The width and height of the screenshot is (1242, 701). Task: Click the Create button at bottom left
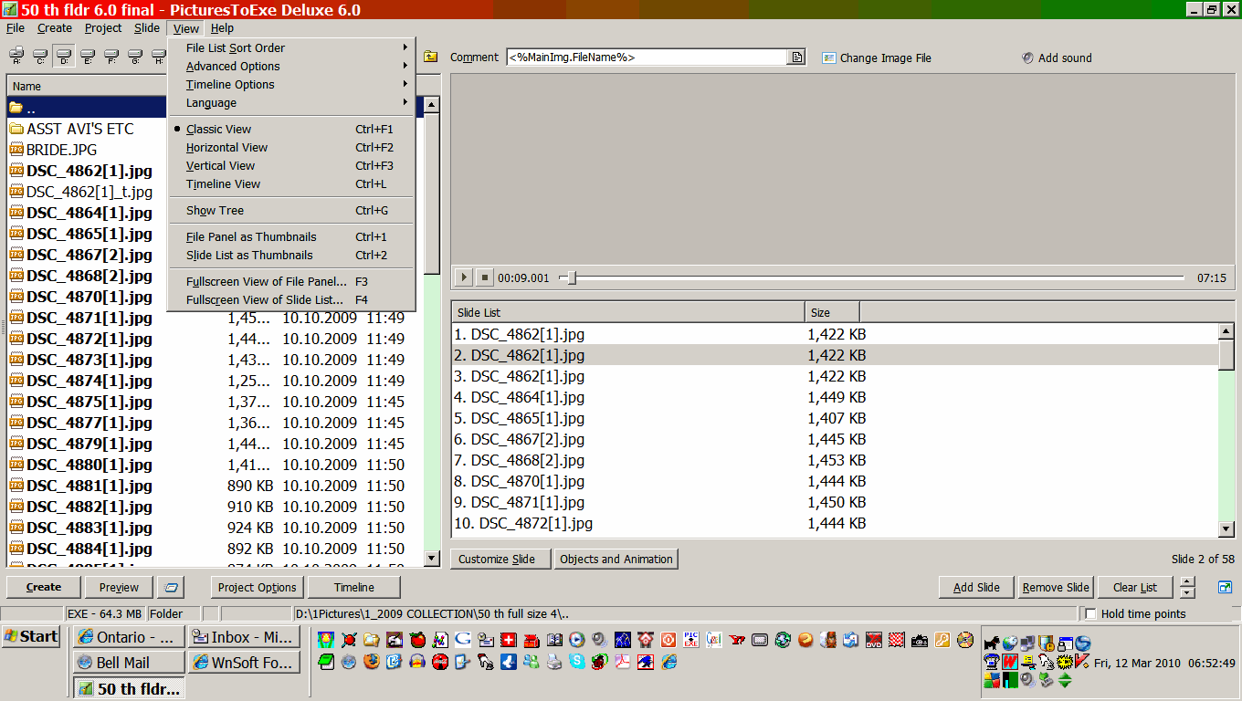point(44,587)
